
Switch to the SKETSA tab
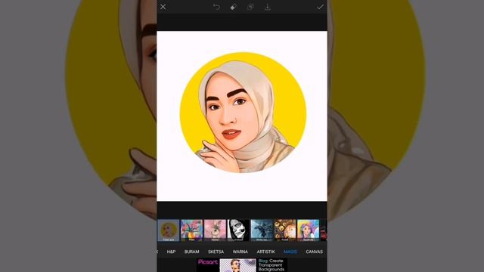coord(216,252)
